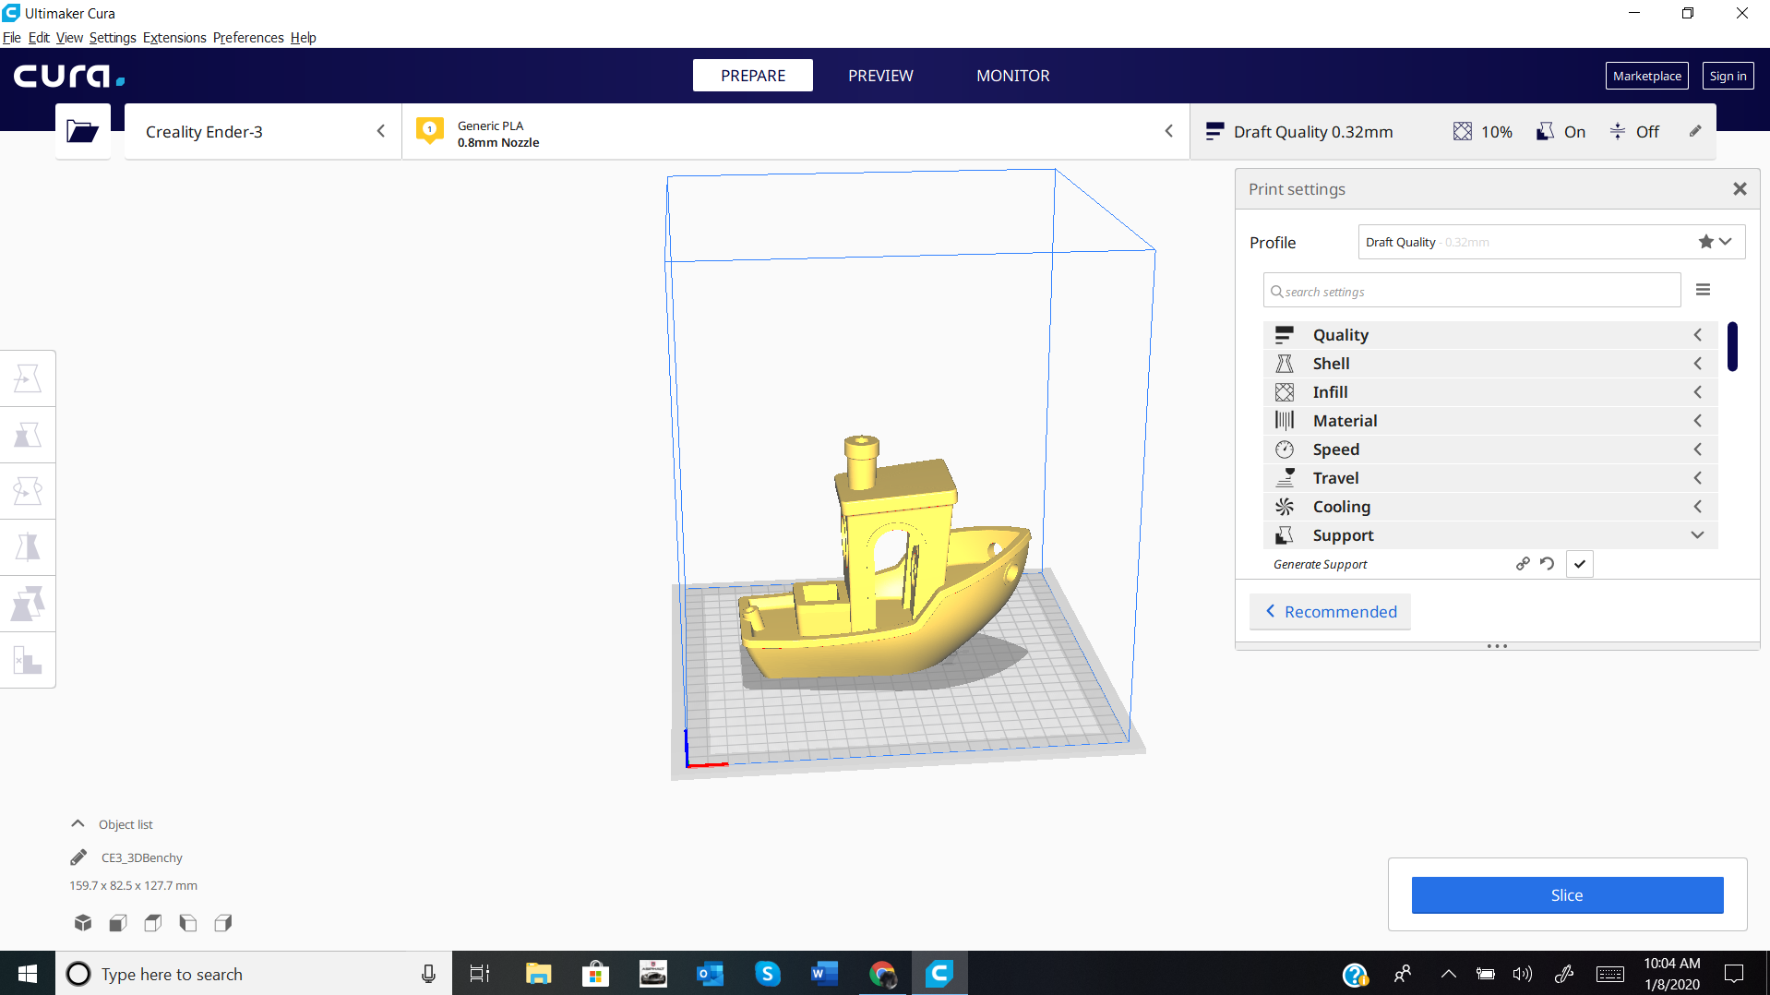The image size is (1770, 995).
Task: Expand the Speed settings category
Action: coord(1489,450)
